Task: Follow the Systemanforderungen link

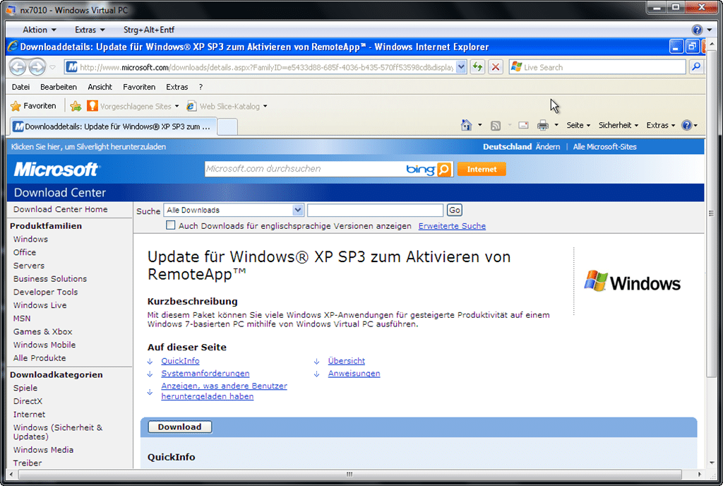Action: coord(205,374)
